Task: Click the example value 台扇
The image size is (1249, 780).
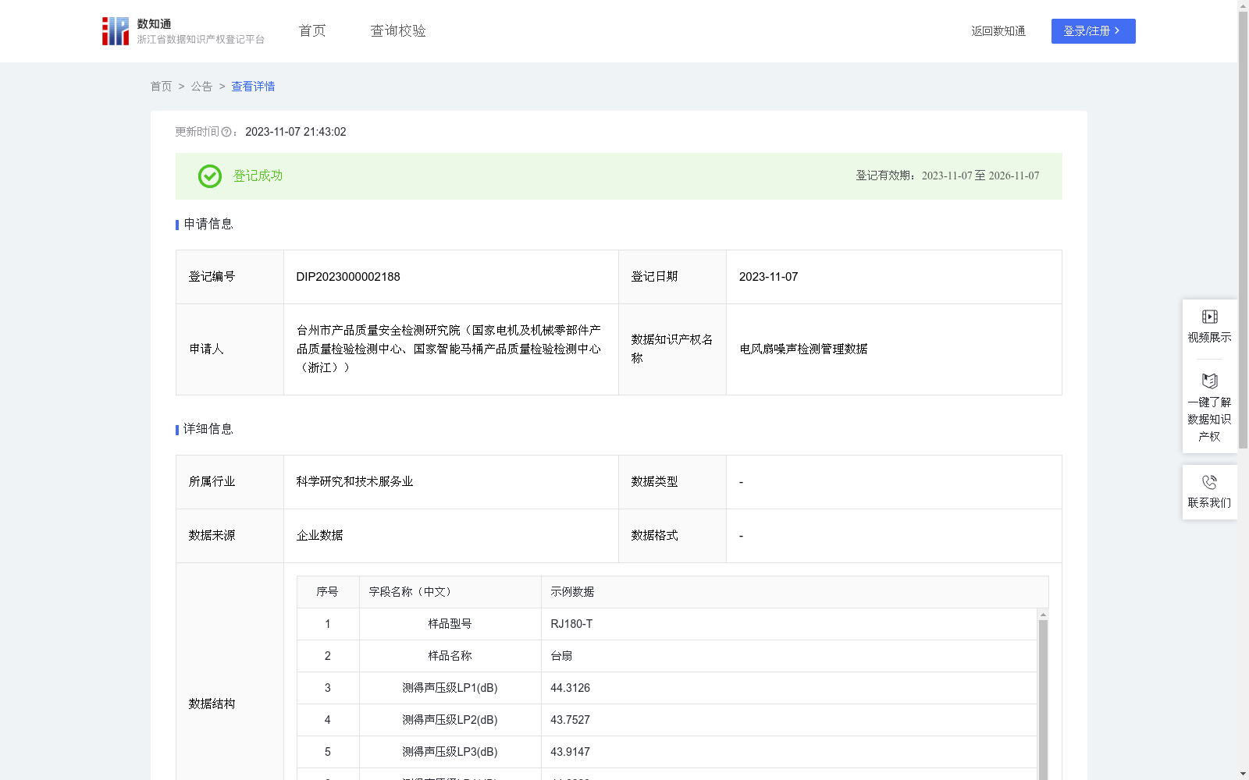Action: (561, 656)
